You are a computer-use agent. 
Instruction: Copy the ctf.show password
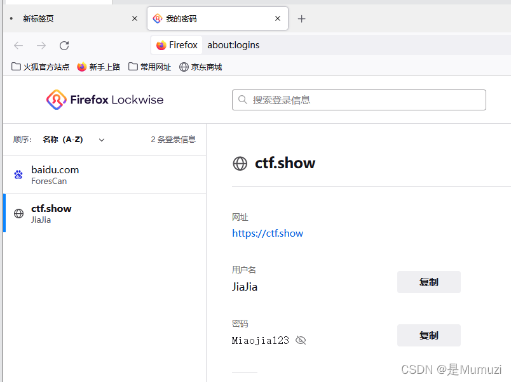(428, 335)
